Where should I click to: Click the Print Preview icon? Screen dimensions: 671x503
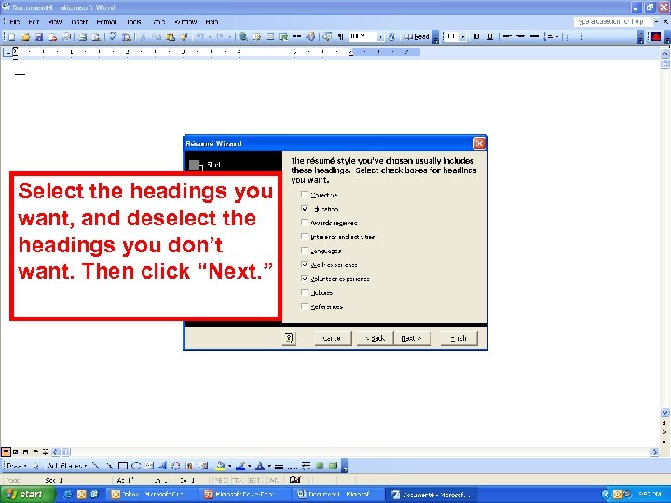pos(96,36)
